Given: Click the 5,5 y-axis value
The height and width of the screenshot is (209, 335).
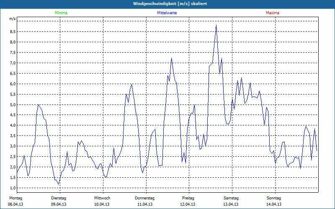Looking at the screenshot, I should pyautogui.click(x=13, y=94).
